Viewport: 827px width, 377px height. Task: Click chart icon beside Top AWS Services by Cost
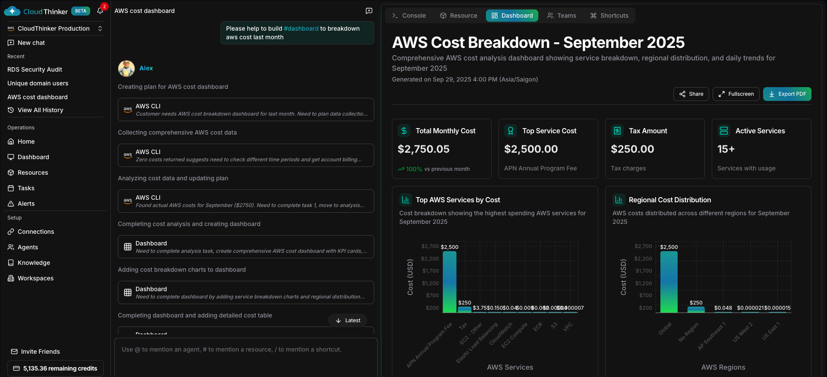(x=405, y=200)
